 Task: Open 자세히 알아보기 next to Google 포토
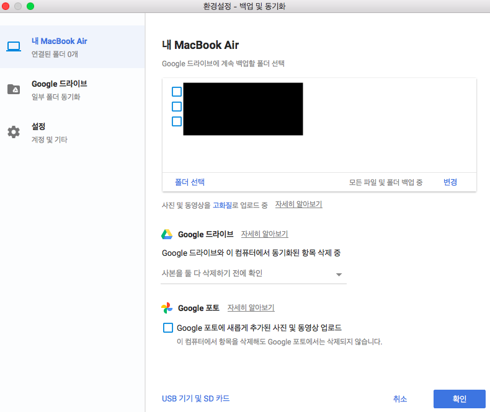(x=251, y=308)
